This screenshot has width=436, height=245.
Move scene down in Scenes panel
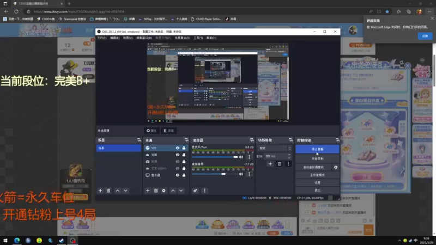126,191
